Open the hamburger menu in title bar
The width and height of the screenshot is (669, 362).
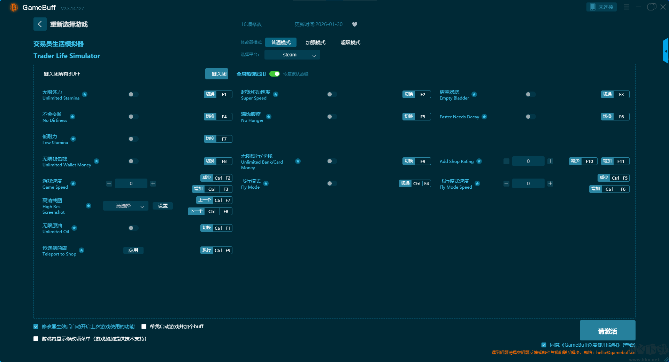point(626,7)
